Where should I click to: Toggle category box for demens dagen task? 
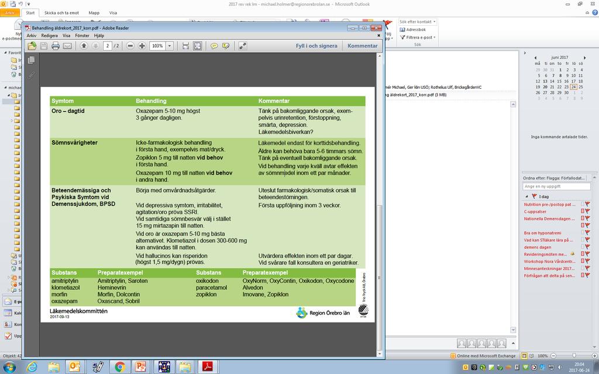point(583,247)
